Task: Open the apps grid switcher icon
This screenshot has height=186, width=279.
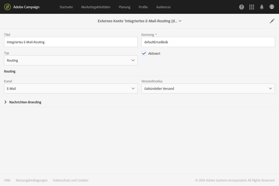Action: click(252, 7)
